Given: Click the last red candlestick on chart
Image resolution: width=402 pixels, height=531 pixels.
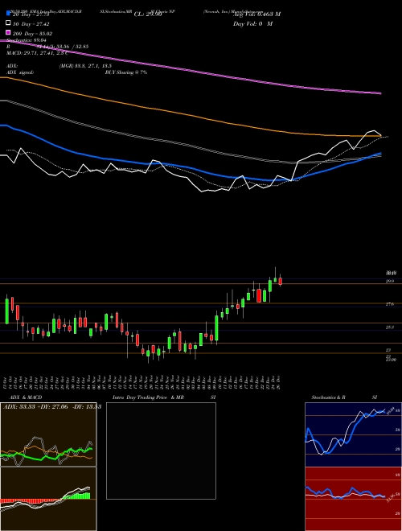Looking at the screenshot, I should click(x=280, y=281).
